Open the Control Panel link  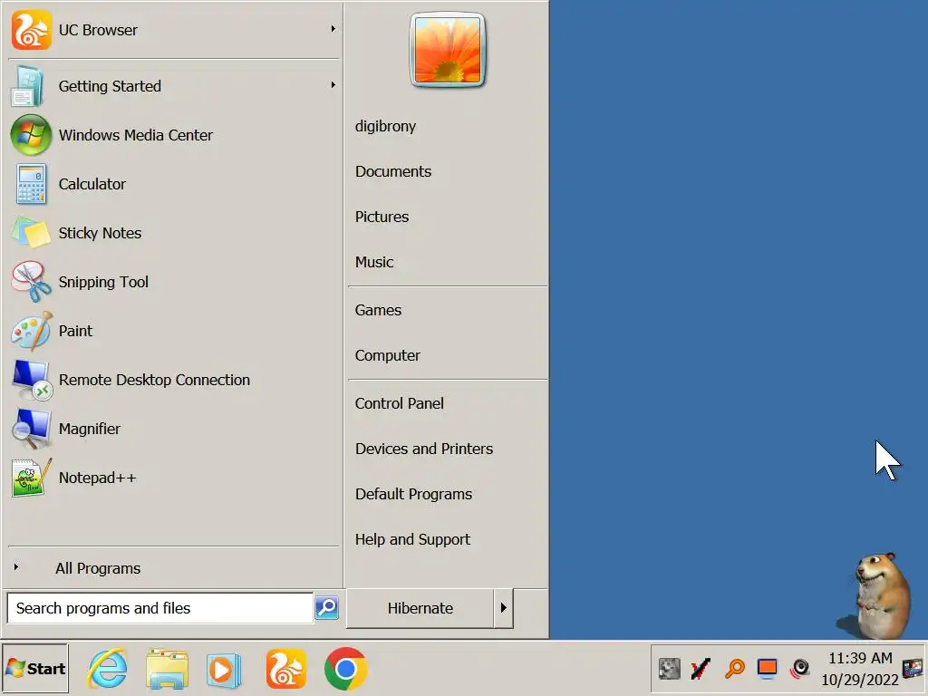coord(400,403)
